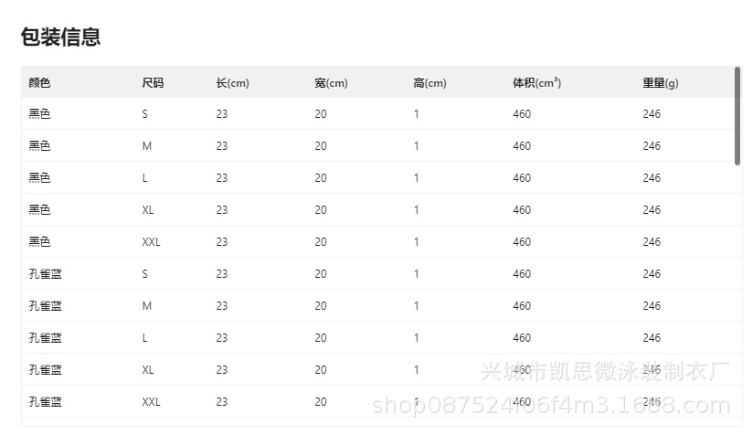Image resolution: width=753 pixels, height=435 pixels.
Task: Select the XL size cell for 黑色
Action: [148, 210]
